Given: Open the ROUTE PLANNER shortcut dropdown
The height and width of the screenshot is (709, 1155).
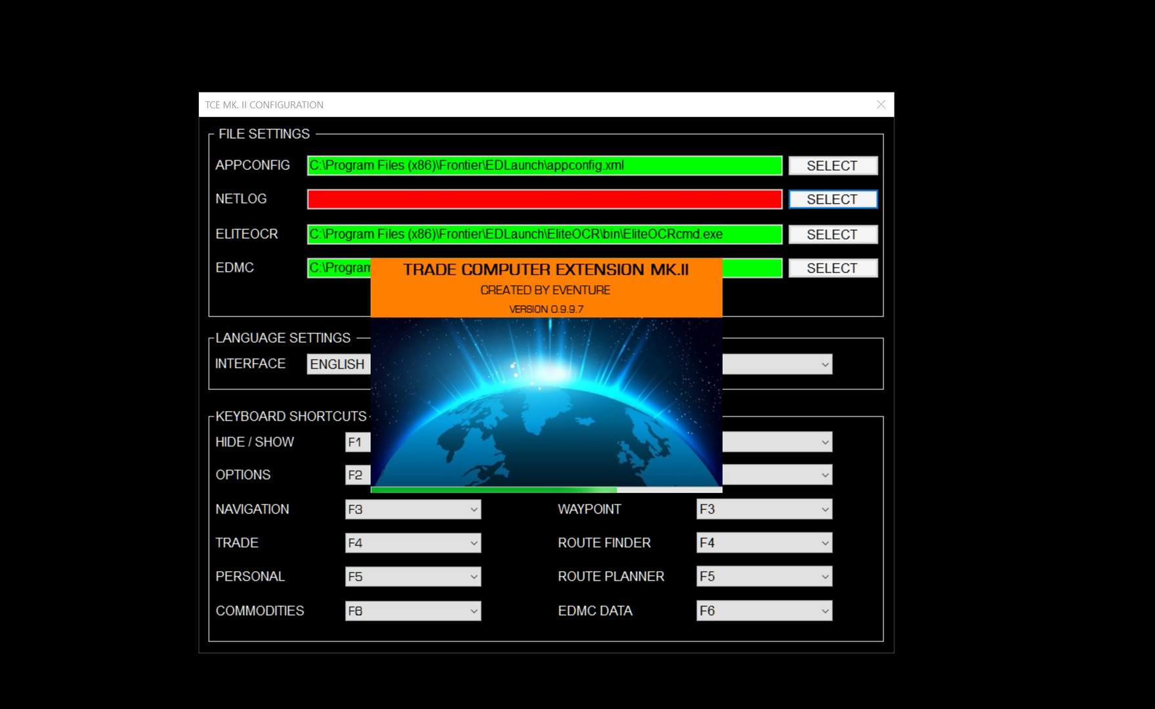Looking at the screenshot, I should tap(764, 576).
